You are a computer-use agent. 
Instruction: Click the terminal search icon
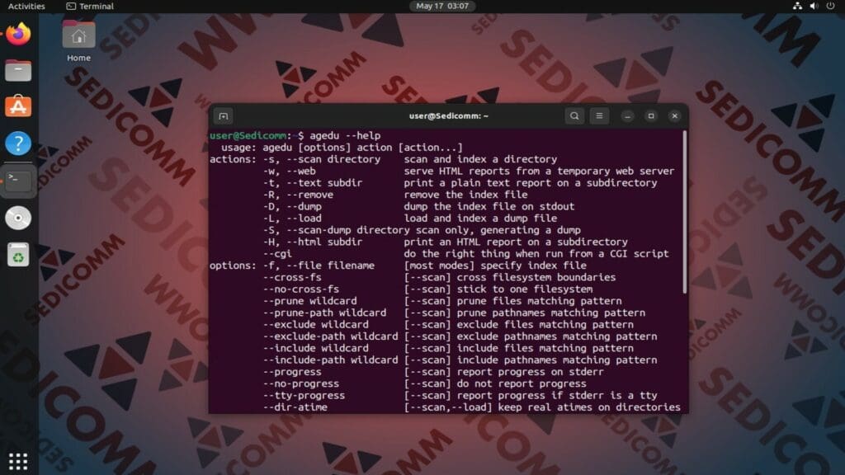pos(574,115)
